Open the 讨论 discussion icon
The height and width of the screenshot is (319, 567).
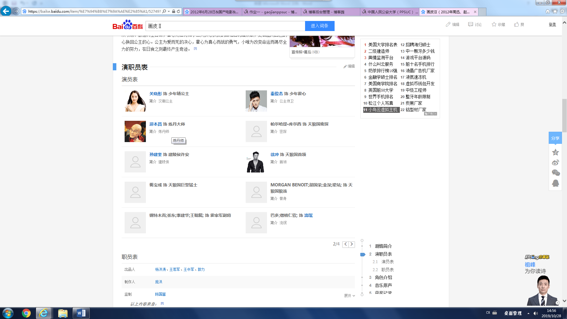(x=470, y=25)
